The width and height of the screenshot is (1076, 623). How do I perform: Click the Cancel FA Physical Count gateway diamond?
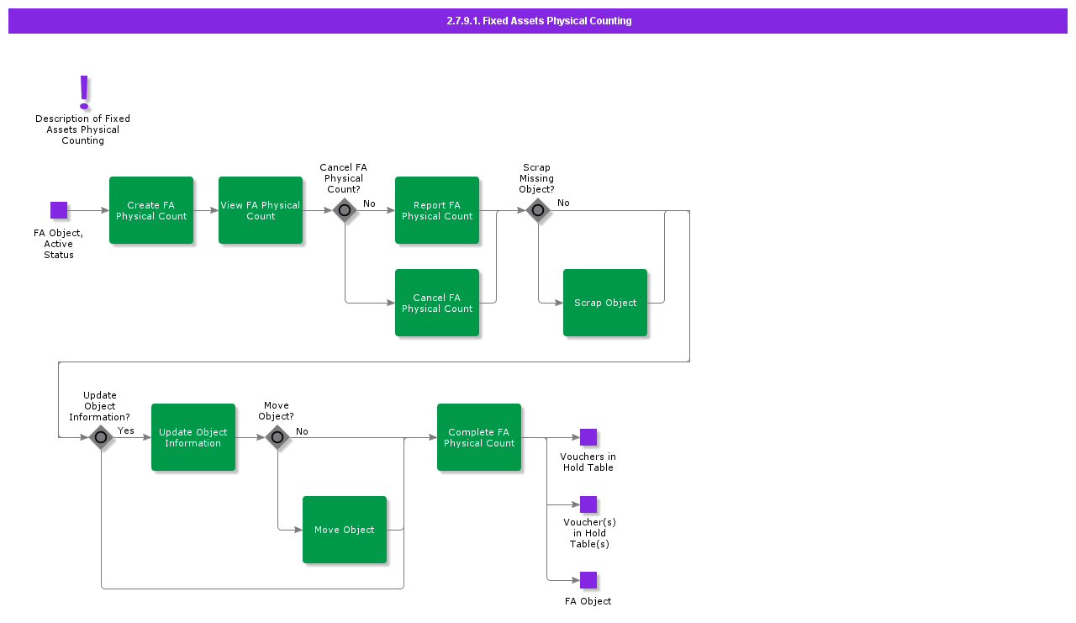345,210
